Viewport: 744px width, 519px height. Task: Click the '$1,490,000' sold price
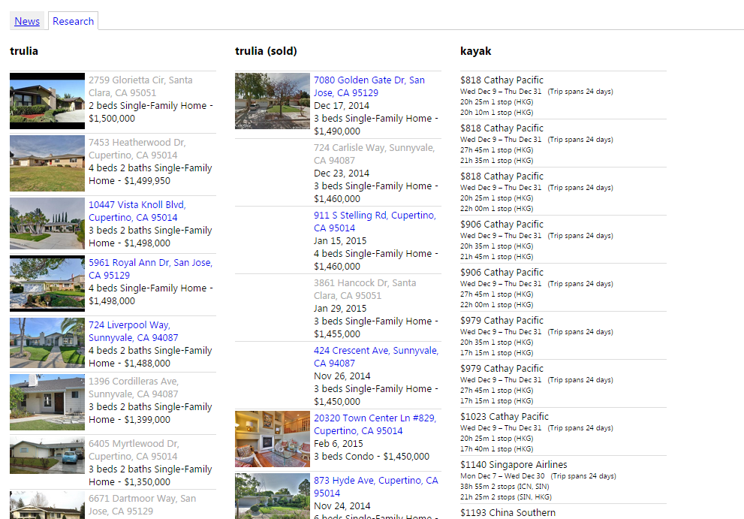[337, 131]
